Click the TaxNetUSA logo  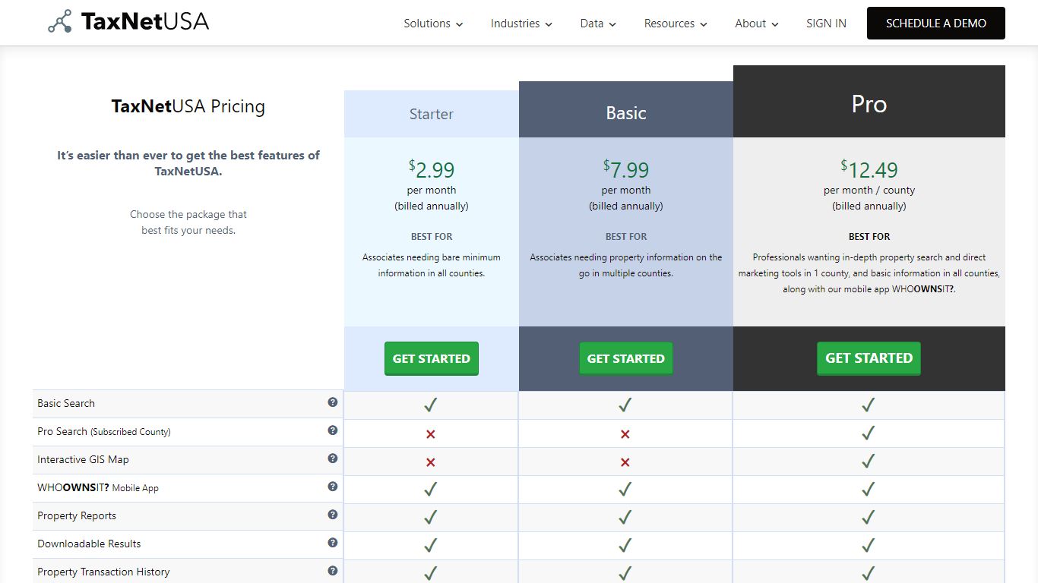pyautogui.click(x=128, y=22)
